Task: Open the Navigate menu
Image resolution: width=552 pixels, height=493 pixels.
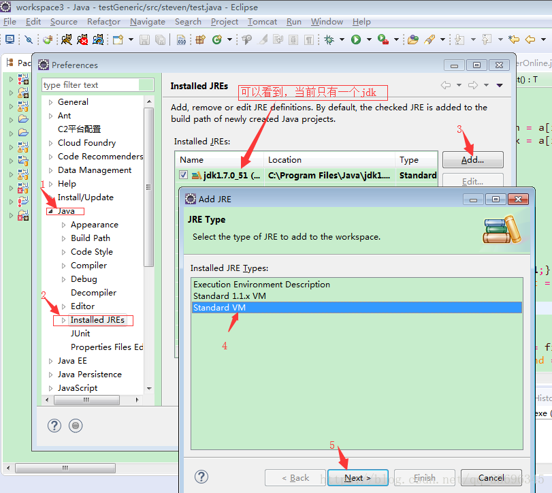Action: [x=148, y=22]
